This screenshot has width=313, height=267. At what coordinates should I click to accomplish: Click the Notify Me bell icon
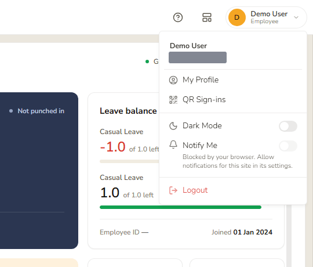[173, 145]
